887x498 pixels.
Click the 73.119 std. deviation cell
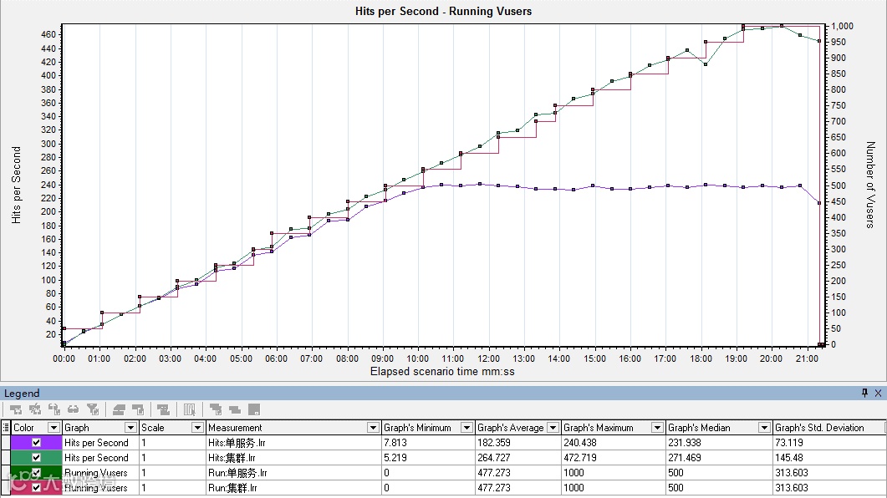click(828, 443)
